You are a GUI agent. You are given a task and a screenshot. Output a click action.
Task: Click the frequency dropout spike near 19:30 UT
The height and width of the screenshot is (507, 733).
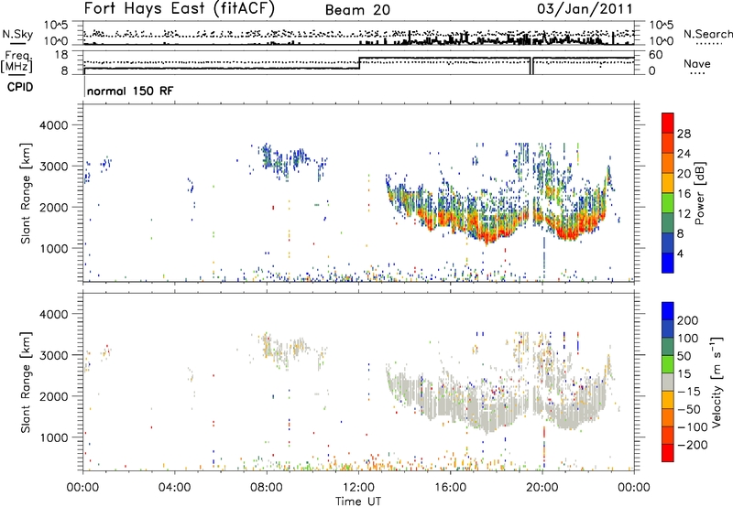tap(532, 65)
